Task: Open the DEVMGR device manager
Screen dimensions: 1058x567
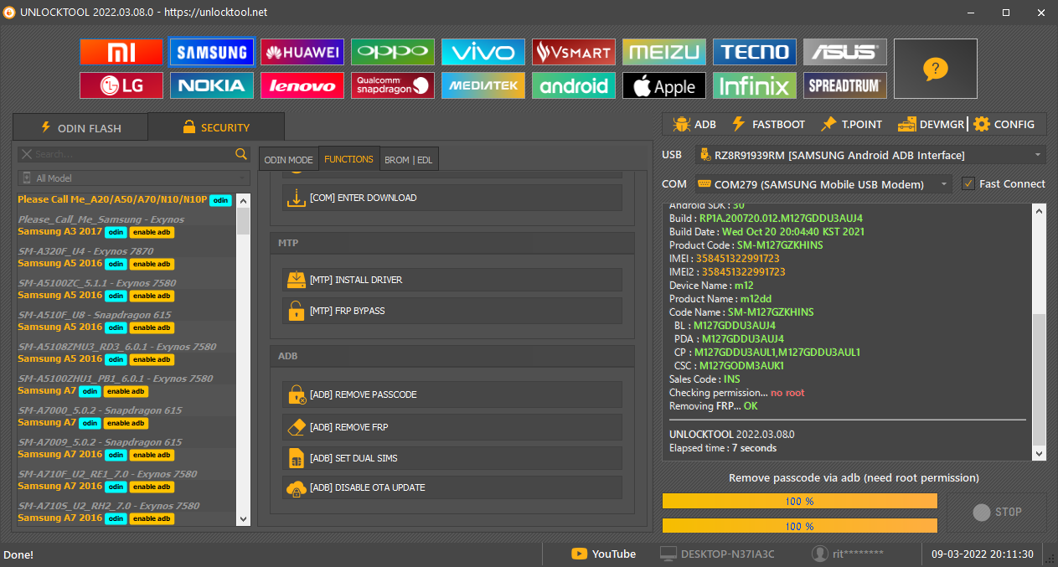Action: point(930,124)
